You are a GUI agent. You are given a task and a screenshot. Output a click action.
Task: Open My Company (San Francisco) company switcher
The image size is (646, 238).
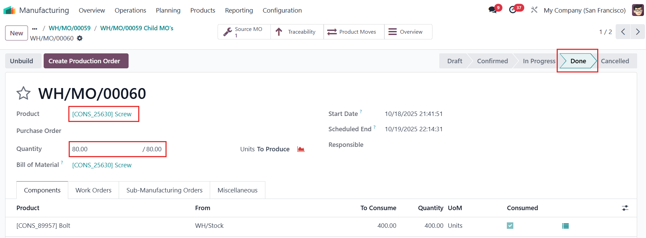584,10
